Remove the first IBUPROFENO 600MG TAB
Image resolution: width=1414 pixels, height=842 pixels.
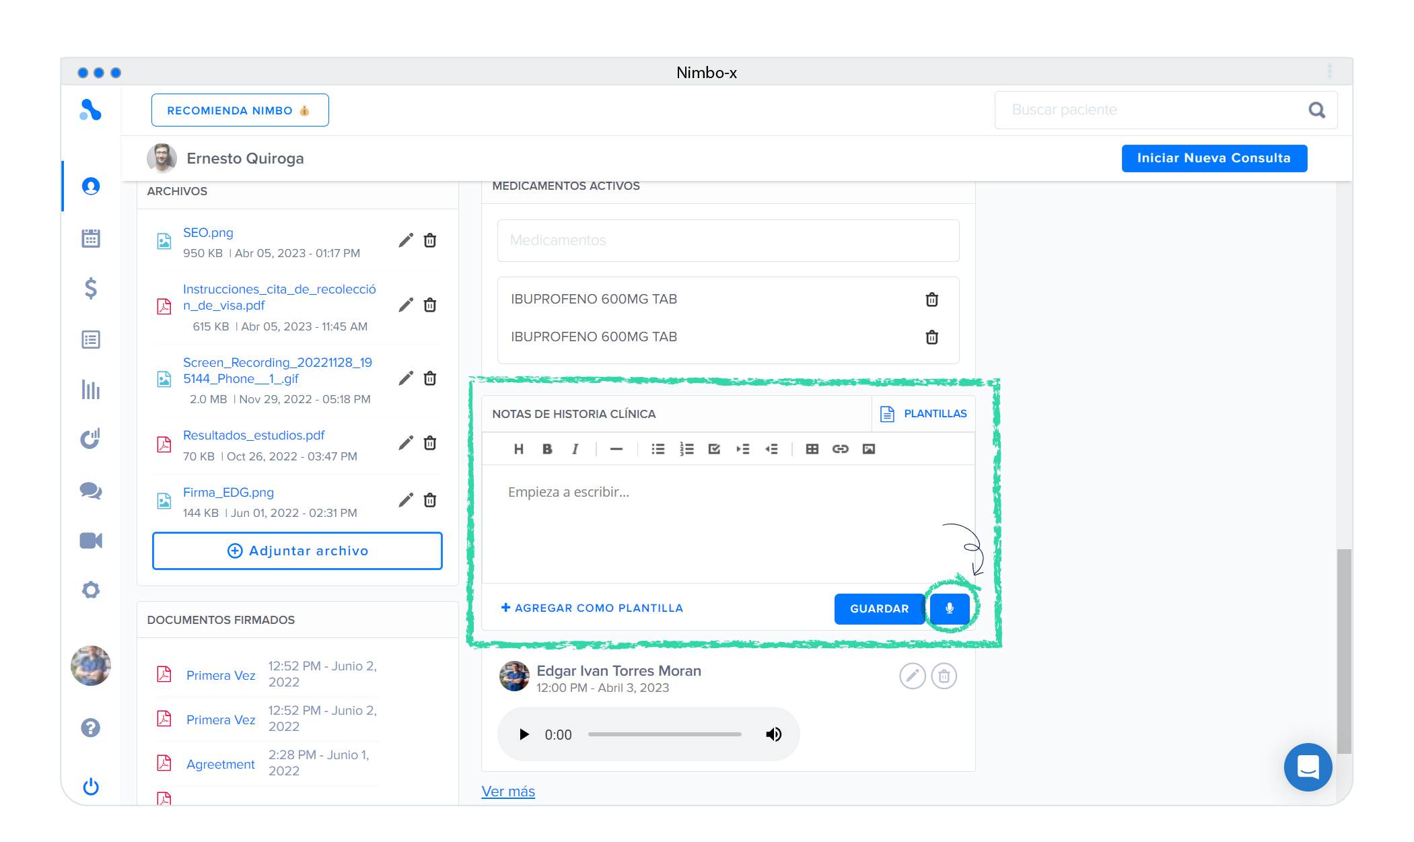(x=931, y=300)
